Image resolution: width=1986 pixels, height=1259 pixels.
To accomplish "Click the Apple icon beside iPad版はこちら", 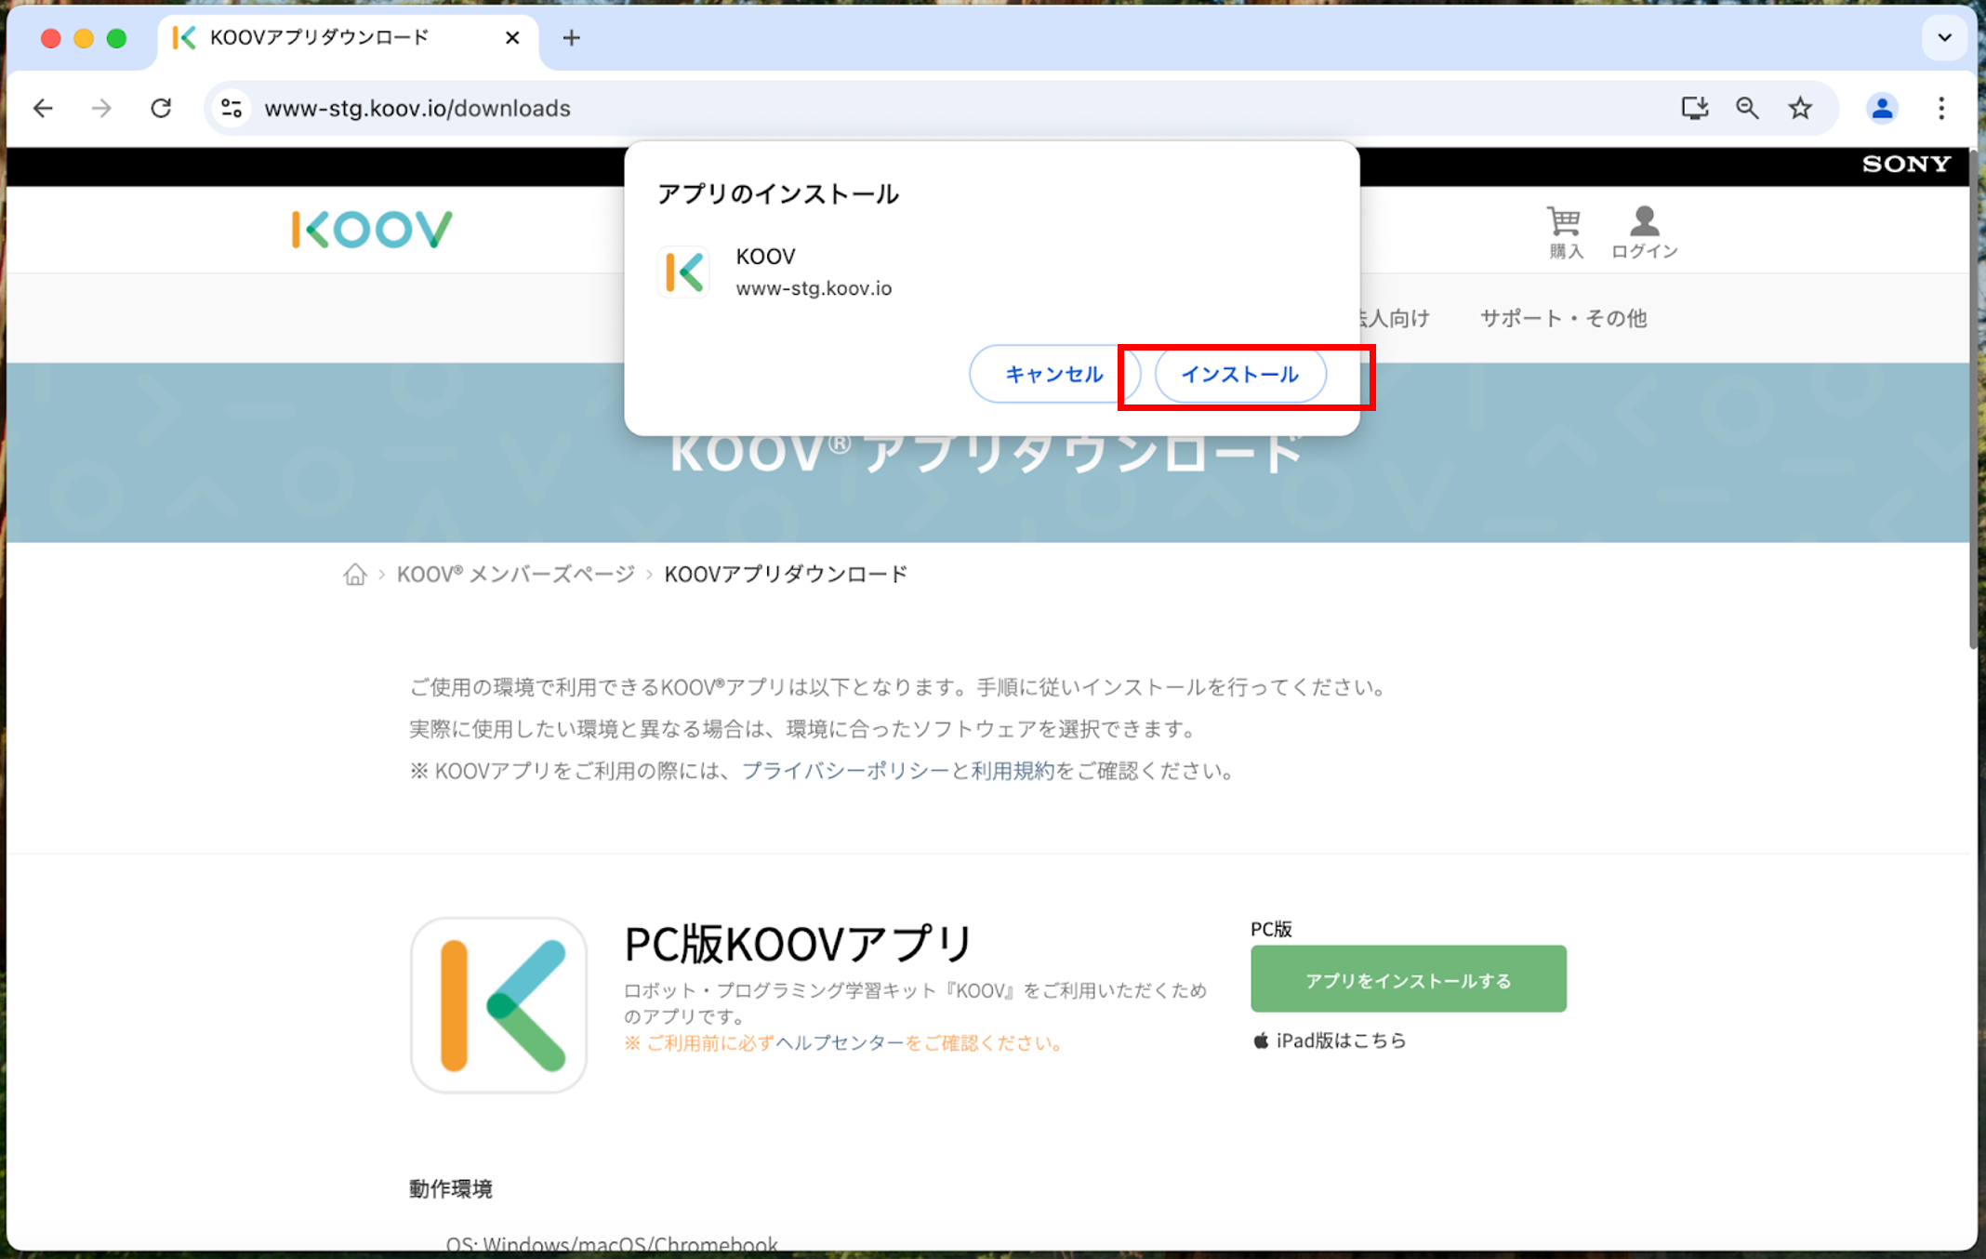I will (x=1262, y=1040).
